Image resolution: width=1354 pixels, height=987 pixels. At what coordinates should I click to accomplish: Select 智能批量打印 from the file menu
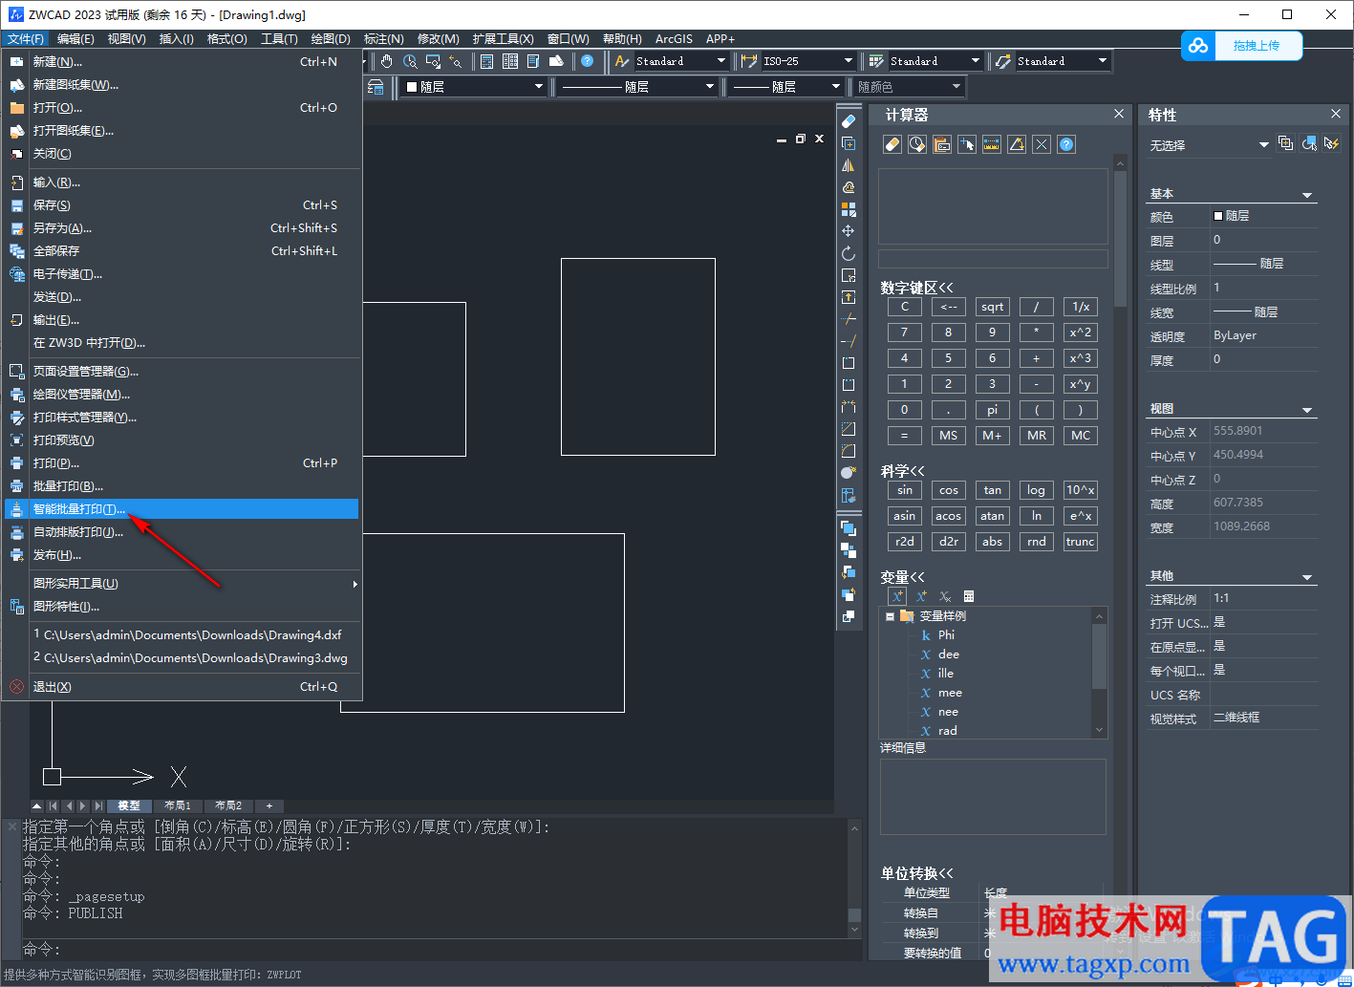coord(80,509)
